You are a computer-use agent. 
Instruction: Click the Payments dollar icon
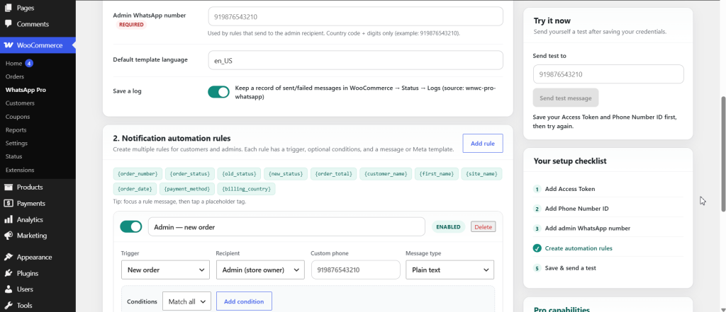pos(9,203)
